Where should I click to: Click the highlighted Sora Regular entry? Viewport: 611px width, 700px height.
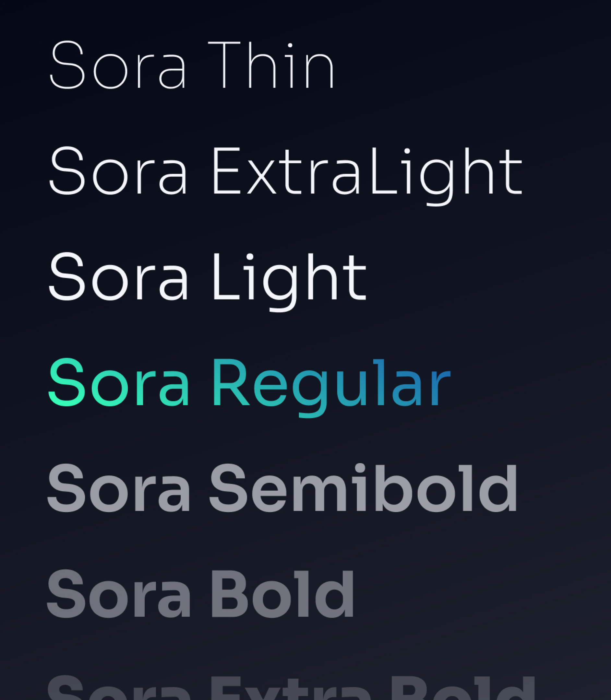coord(250,383)
